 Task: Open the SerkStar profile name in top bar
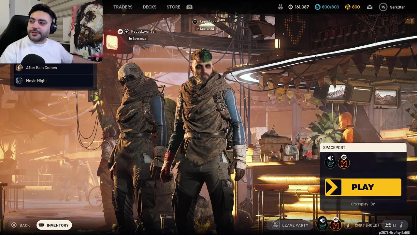click(397, 7)
